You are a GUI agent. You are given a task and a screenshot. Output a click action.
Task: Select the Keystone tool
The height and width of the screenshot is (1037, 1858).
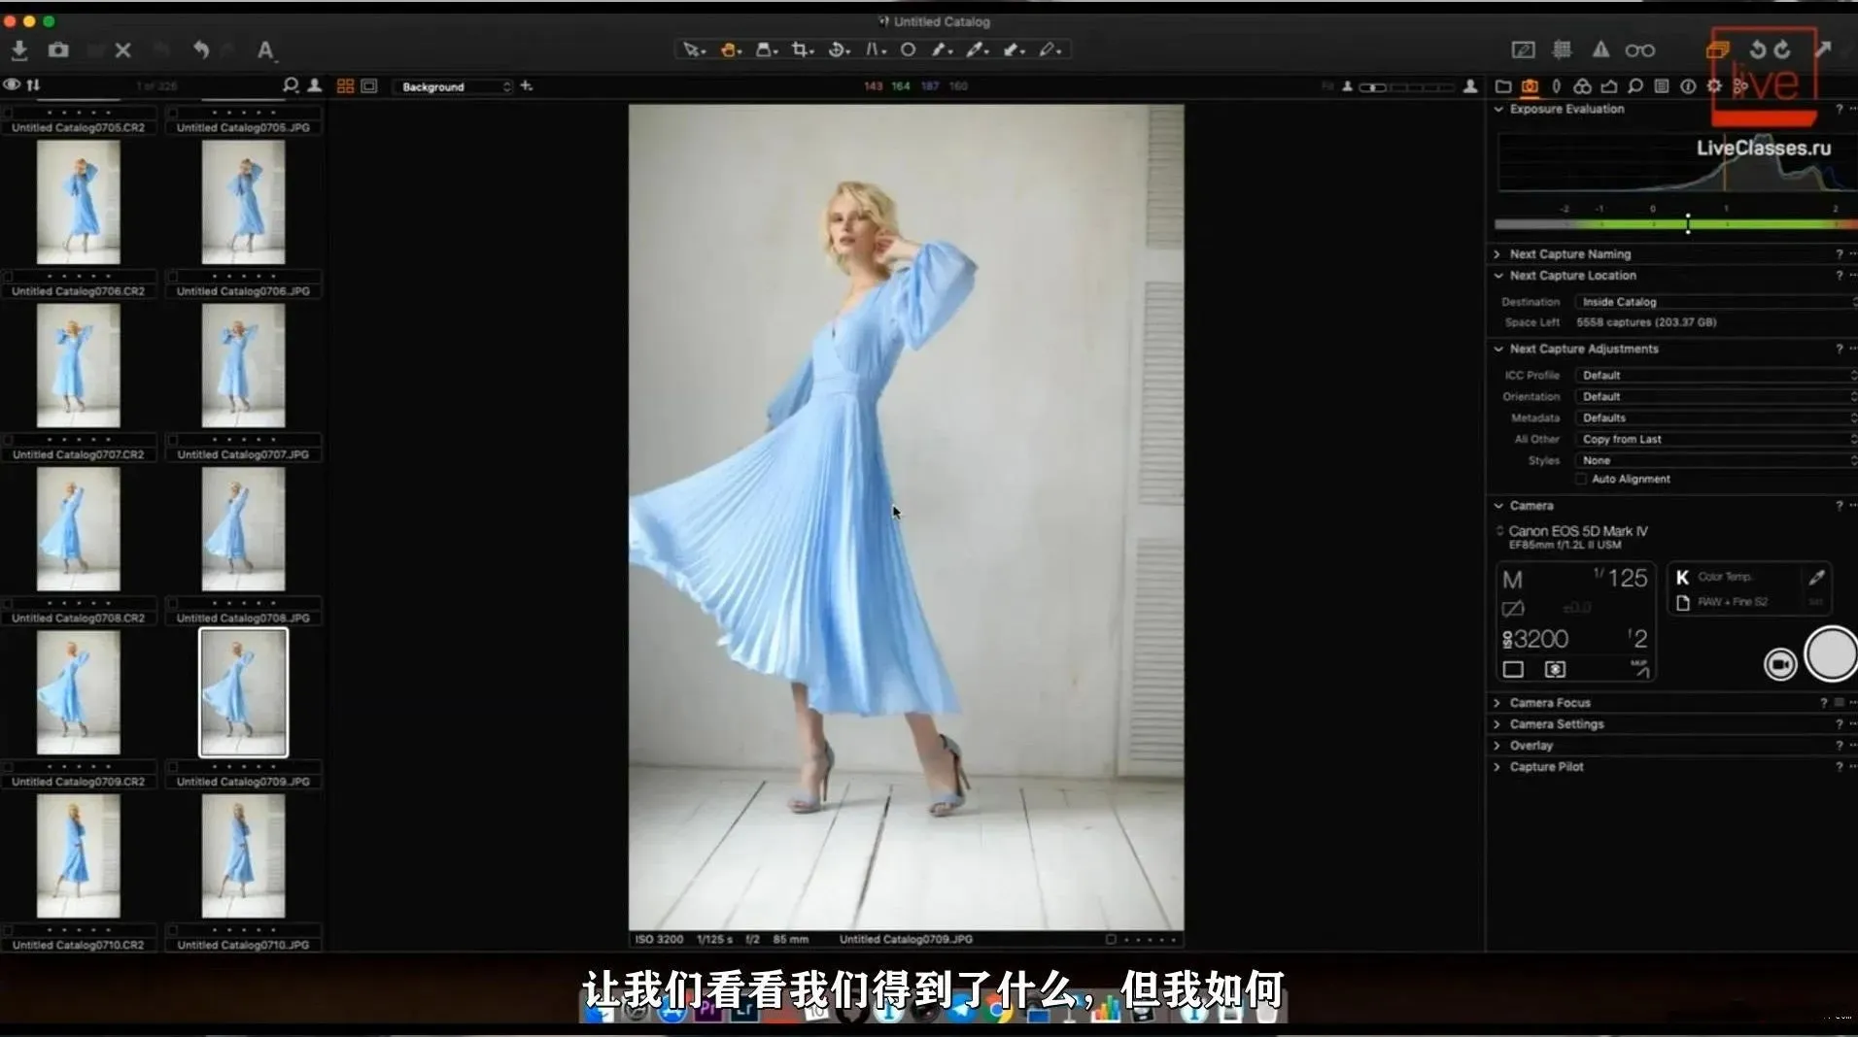tap(875, 50)
